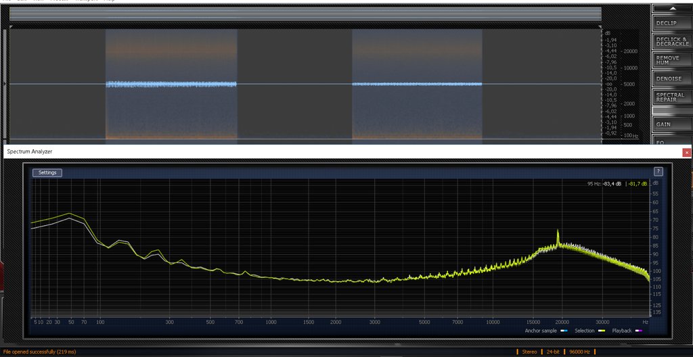Click the 1000 label on frequency axis

tap(271, 322)
